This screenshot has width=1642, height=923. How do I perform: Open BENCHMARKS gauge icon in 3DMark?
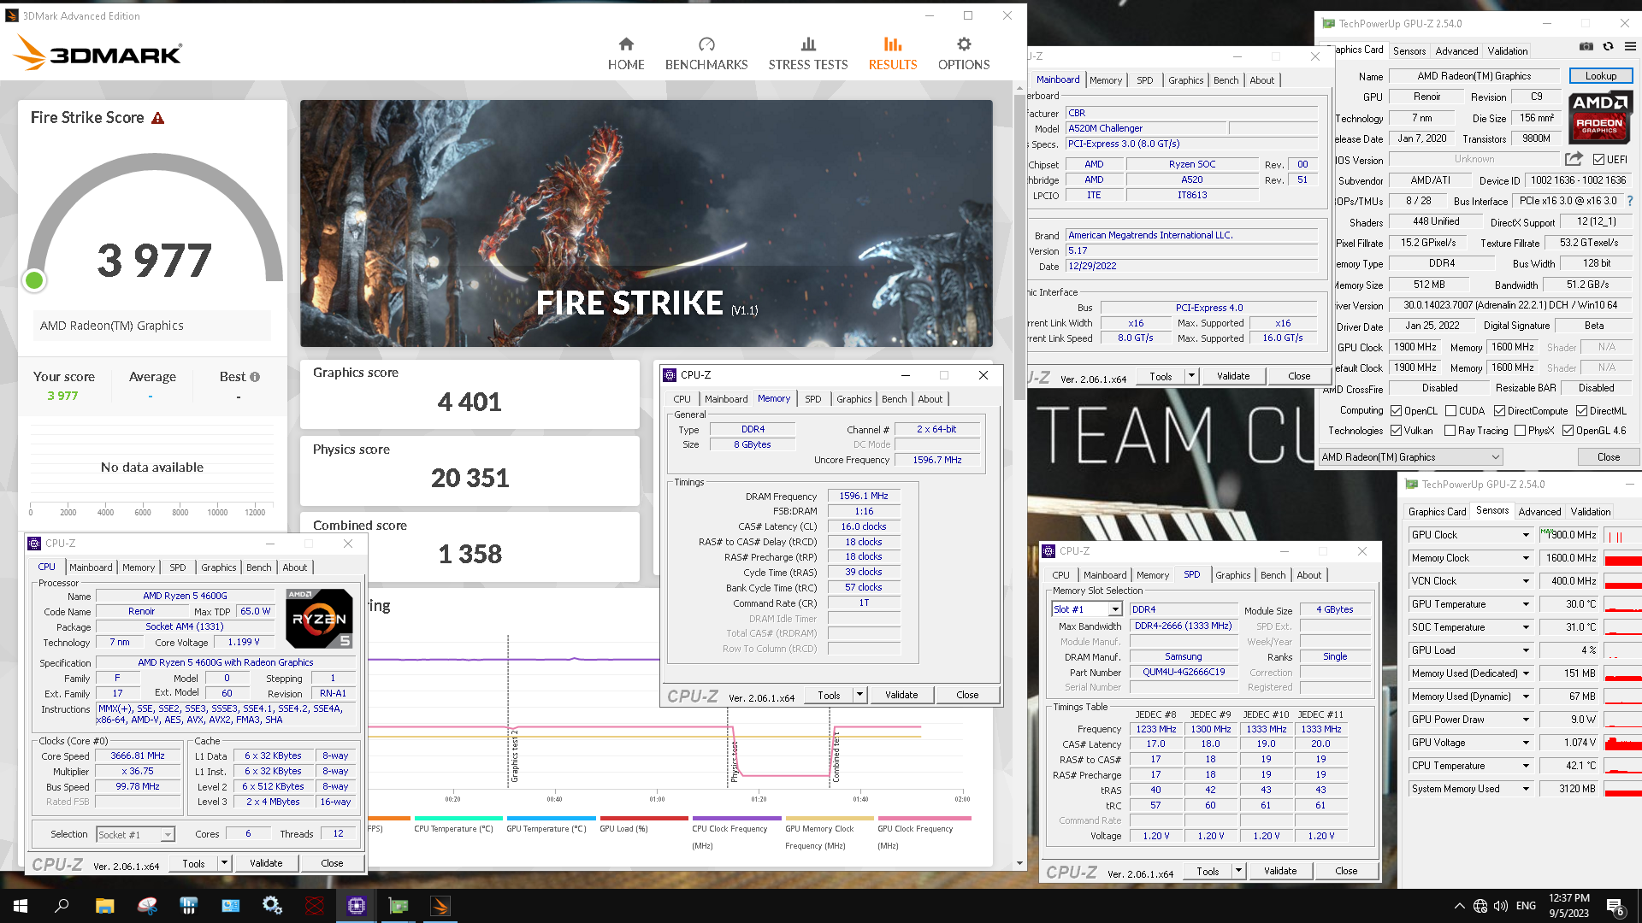click(706, 44)
